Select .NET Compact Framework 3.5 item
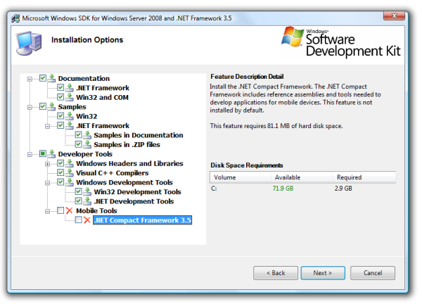422x304 pixels. click(x=142, y=220)
